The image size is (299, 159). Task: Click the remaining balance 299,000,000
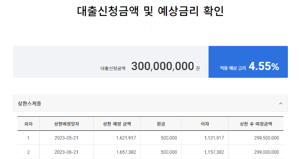point(267,152)
